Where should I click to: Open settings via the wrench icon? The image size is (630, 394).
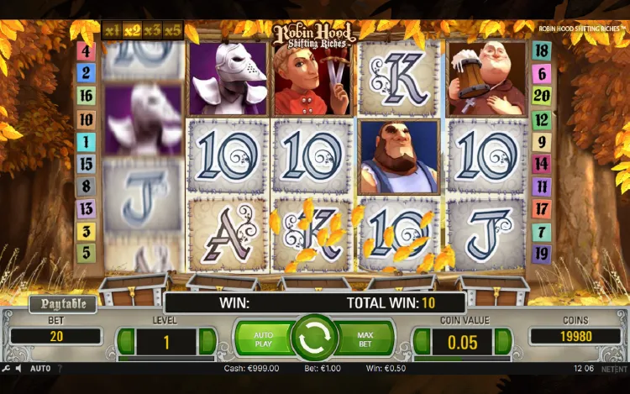coord(6,368)
